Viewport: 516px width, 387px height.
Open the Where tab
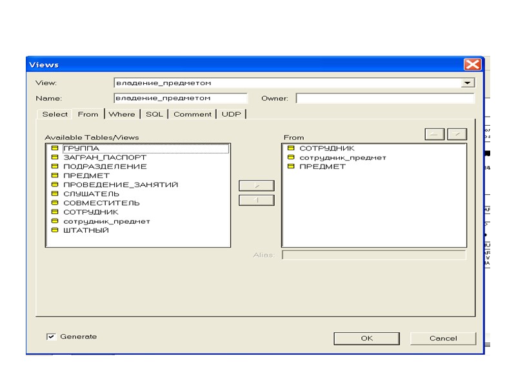(x=122, y=114)
